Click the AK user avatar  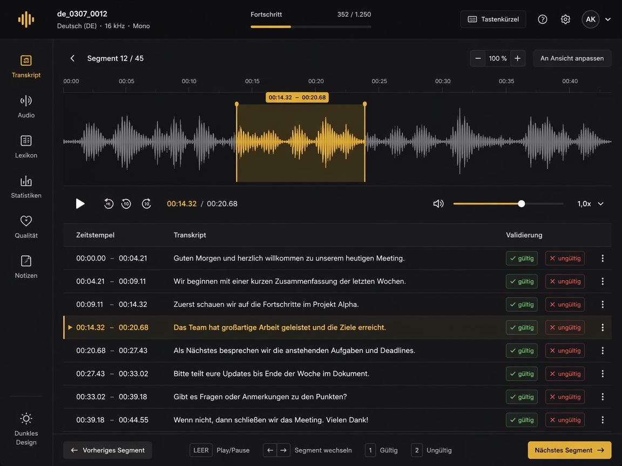590,19
